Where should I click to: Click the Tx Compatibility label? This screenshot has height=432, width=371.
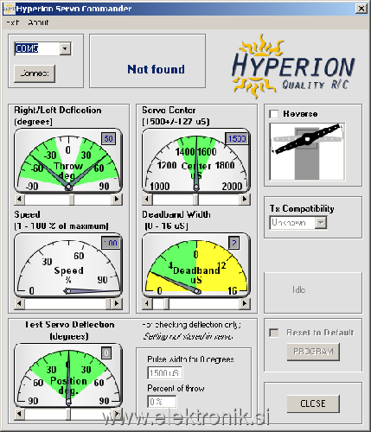[x=302, y=208]
